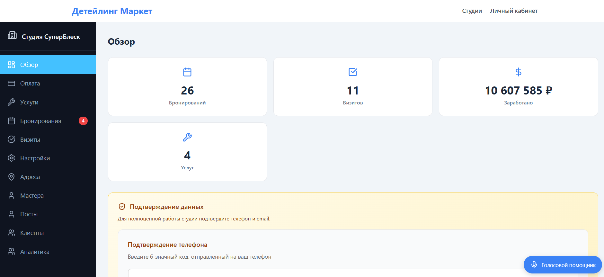Click the checkbox icon above 11 Визитов

[353, 72]
